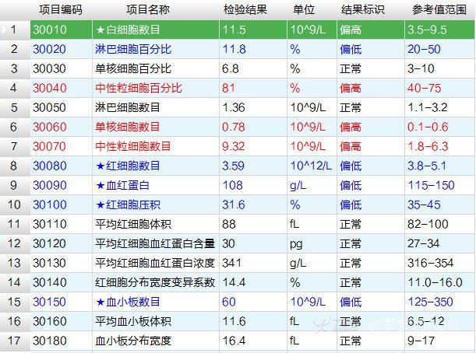Screen dimensions: 476x353
Task: Click item code 30140 cell
Action: [x=50, y=282]
